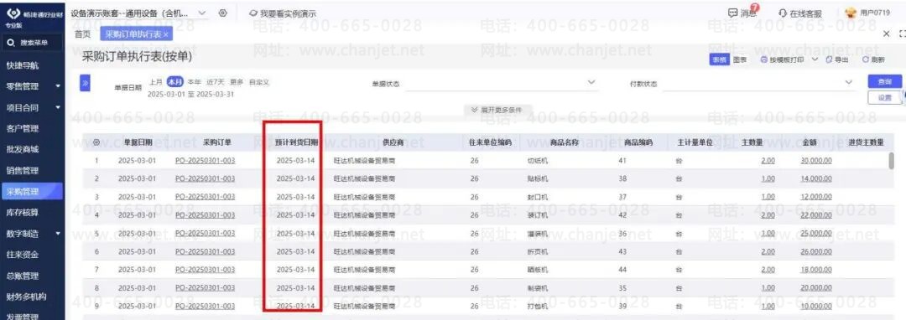This screenshot has width=906, height=320.
Task: Click the 导出 export button
Action: tap(837, 59)
